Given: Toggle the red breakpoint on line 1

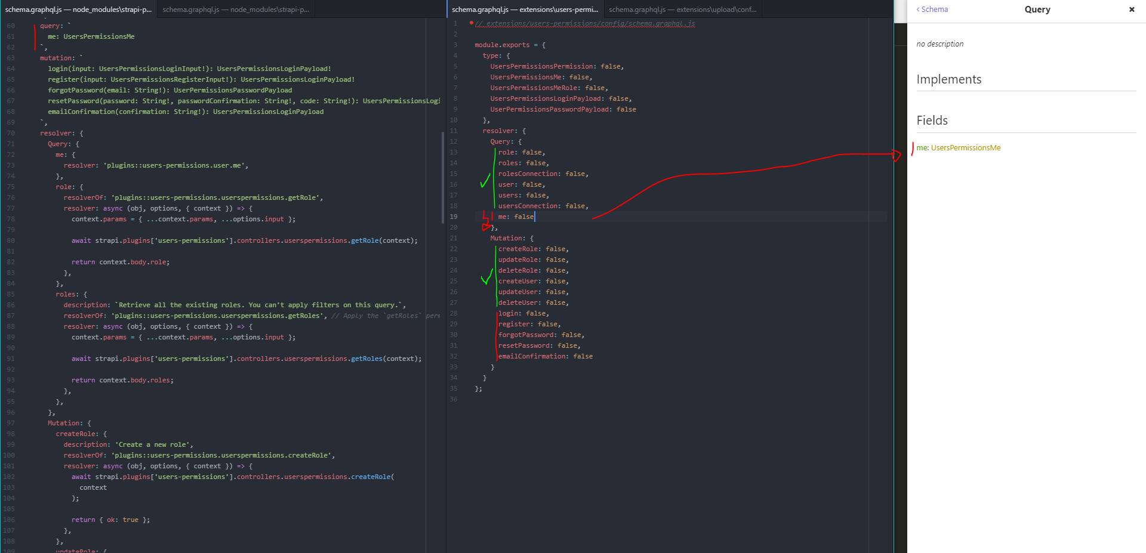Looking at the screenshot, I should tap(472, 23).
